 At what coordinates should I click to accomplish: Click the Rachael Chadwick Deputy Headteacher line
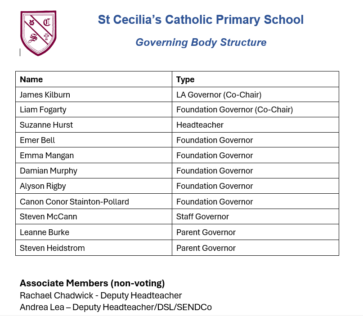[x=101, y=295]
